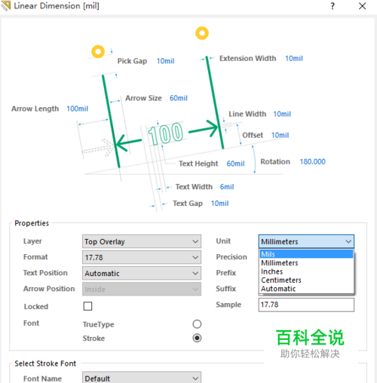This screenshot has height=383, width=377.
Task: Edit the Text Height 60mil value
Action: 235,164
